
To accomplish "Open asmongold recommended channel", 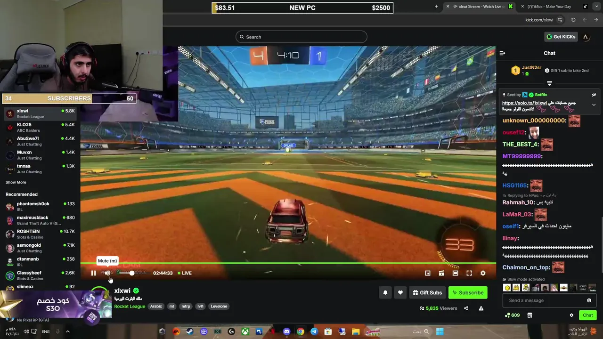I will tap(40, 248).
